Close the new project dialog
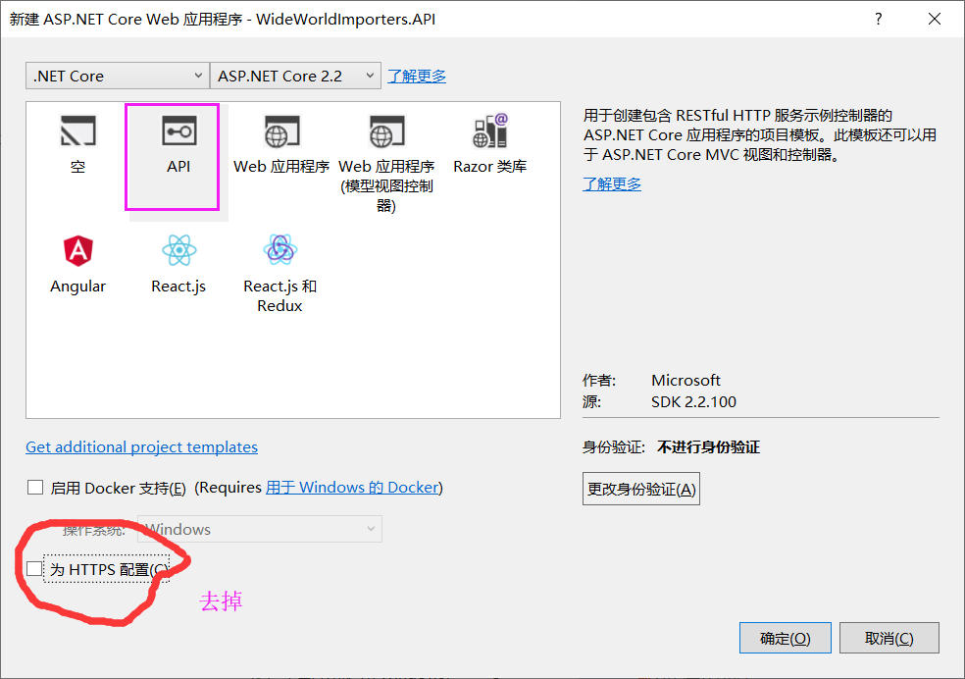 coord(935,19)
